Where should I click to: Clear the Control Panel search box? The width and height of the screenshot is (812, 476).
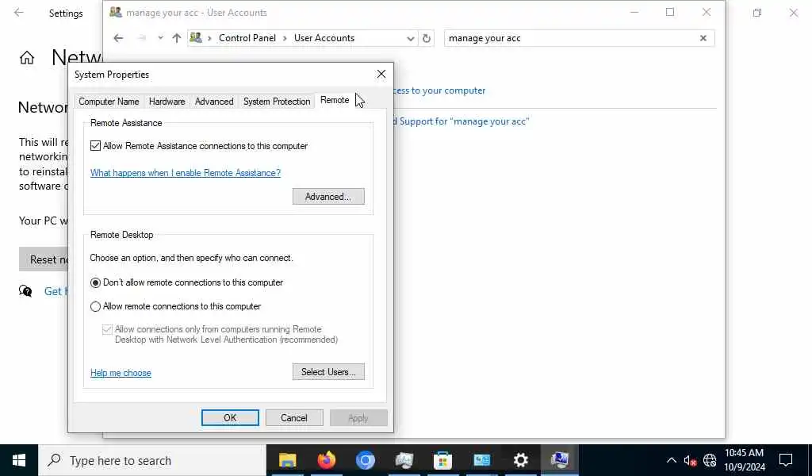click(x=703, y=38)
